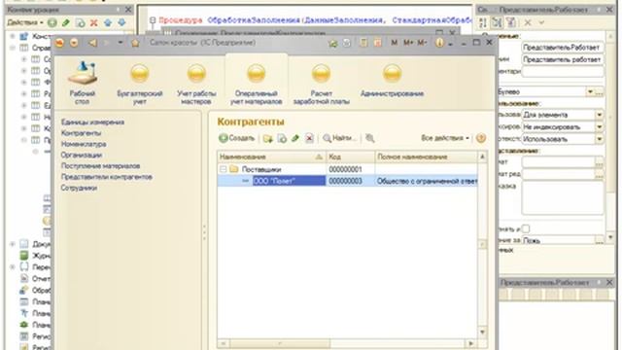Click the calculator icon in title bar

pos(363,43)
